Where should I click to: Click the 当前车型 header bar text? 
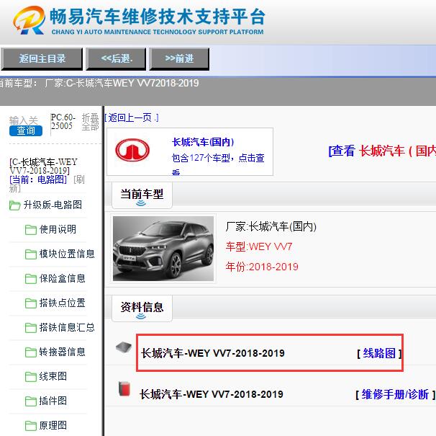point(142,194)
